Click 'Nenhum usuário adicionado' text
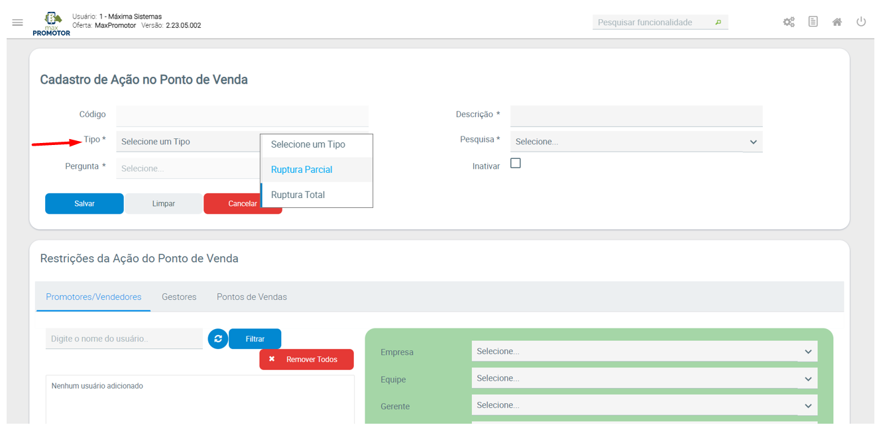This screenshot has width=875, height=429. click(x=97, y=386)
